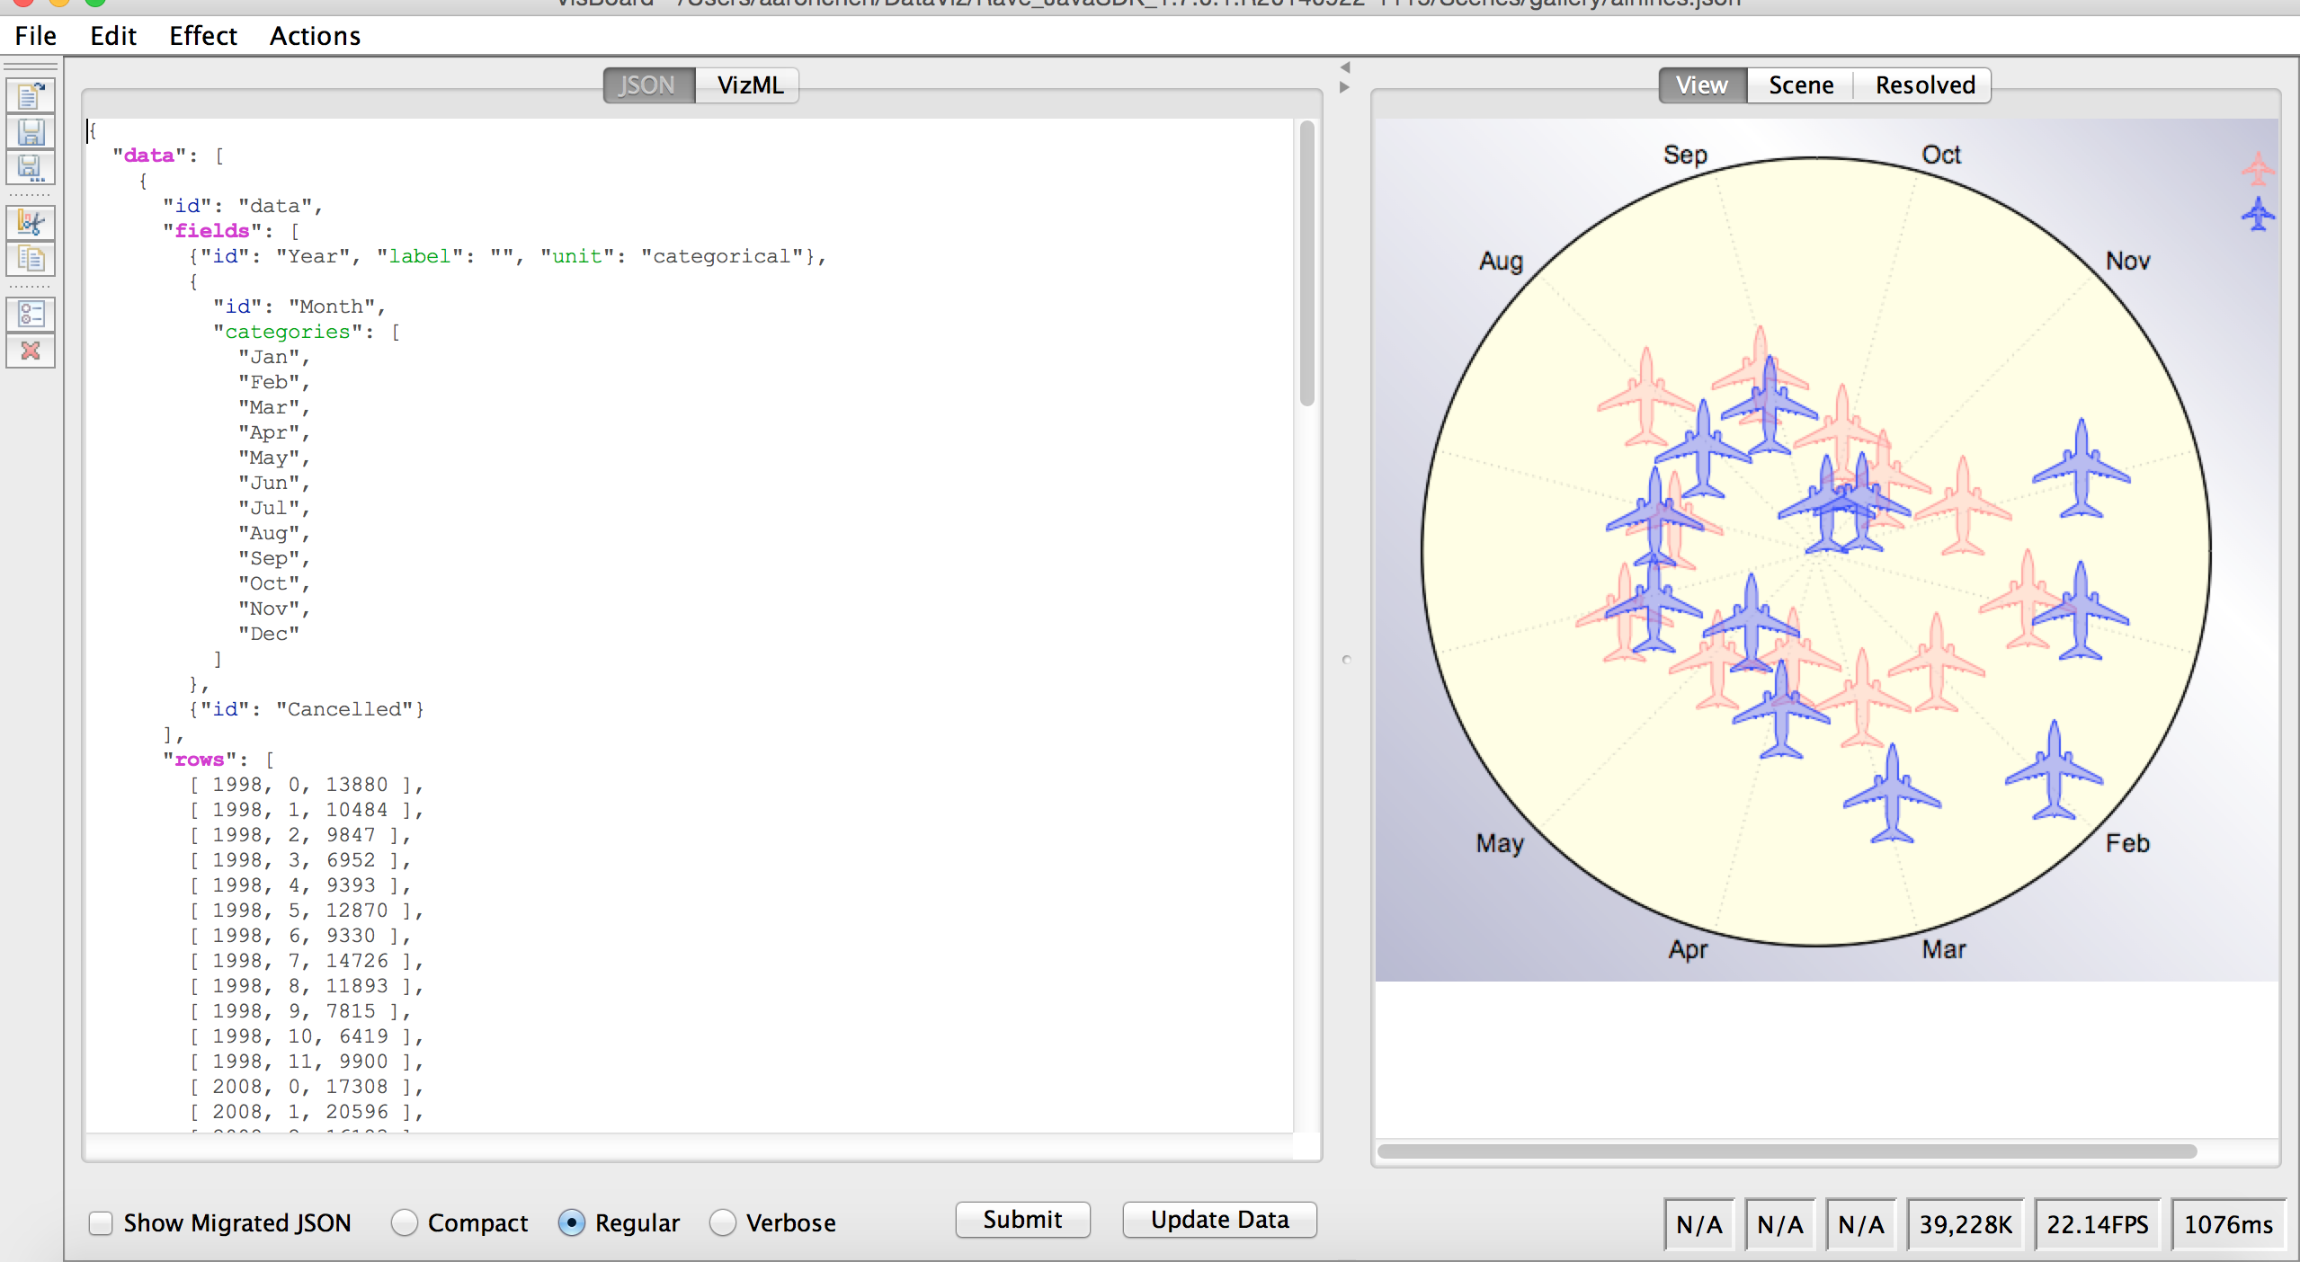Switch to the VizML tab
The height and width of the screenshot is (1262, 2300).
point(749,85)
